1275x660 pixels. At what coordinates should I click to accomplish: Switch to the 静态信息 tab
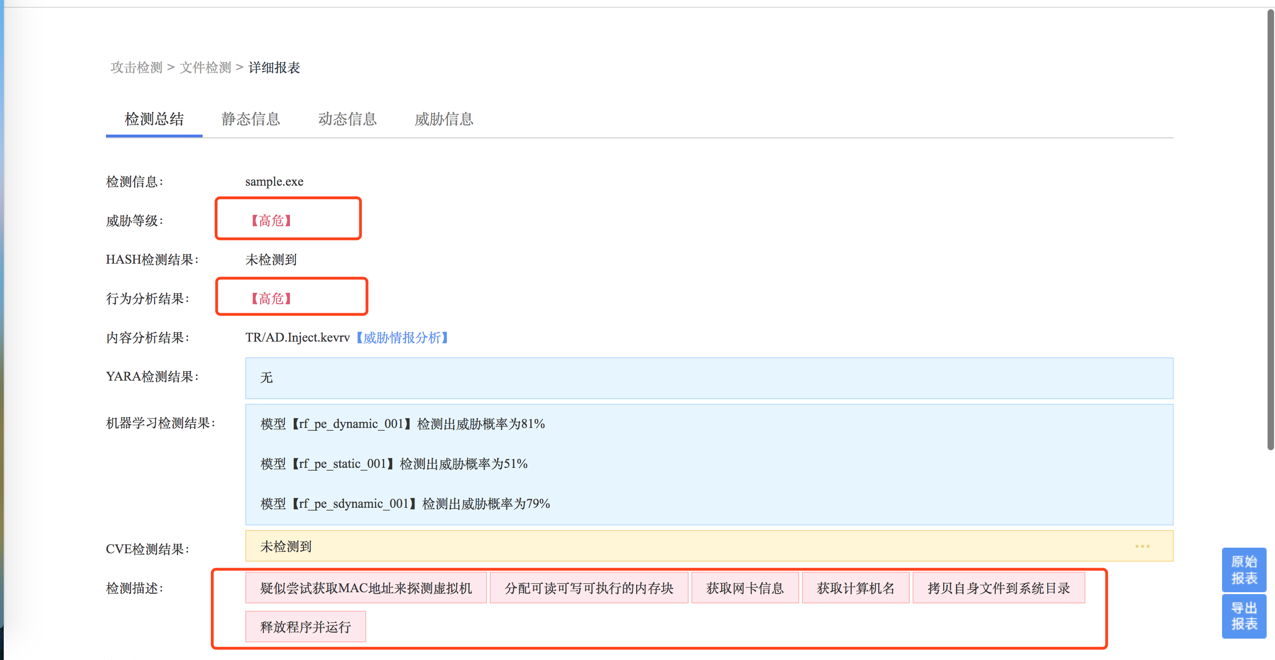pyautogui.click(x=250, y=119)
